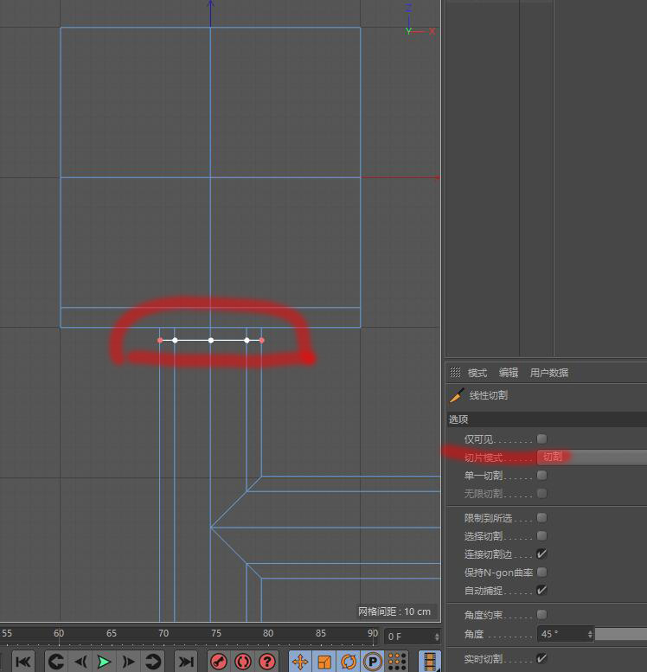Toggle the Autokeying red circle icon
647x672 pixels.
coord(243,662)
